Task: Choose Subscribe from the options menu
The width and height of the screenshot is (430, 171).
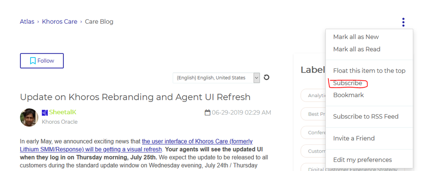Action: point(347,83)
